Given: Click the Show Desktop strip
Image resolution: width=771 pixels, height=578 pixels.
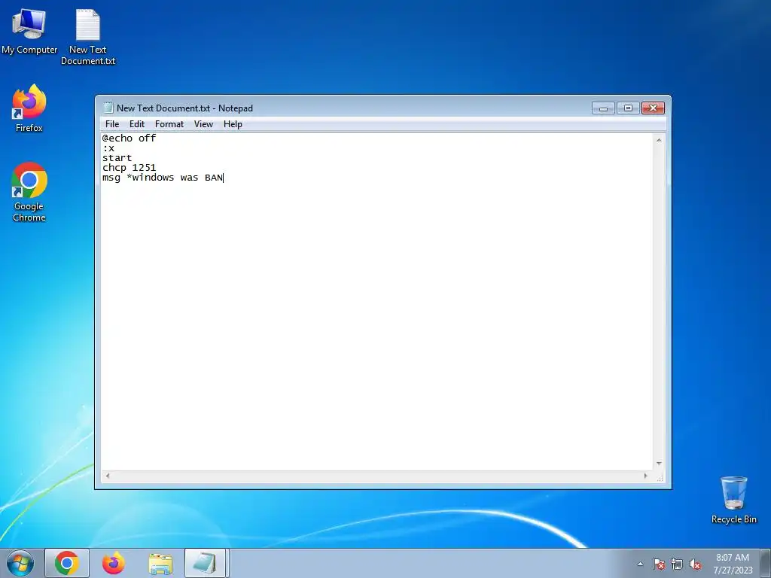Looking at the screenshot, I should 766,563.
